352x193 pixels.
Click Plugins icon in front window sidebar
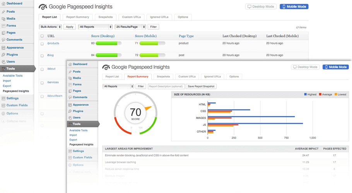tap(70, 111)
